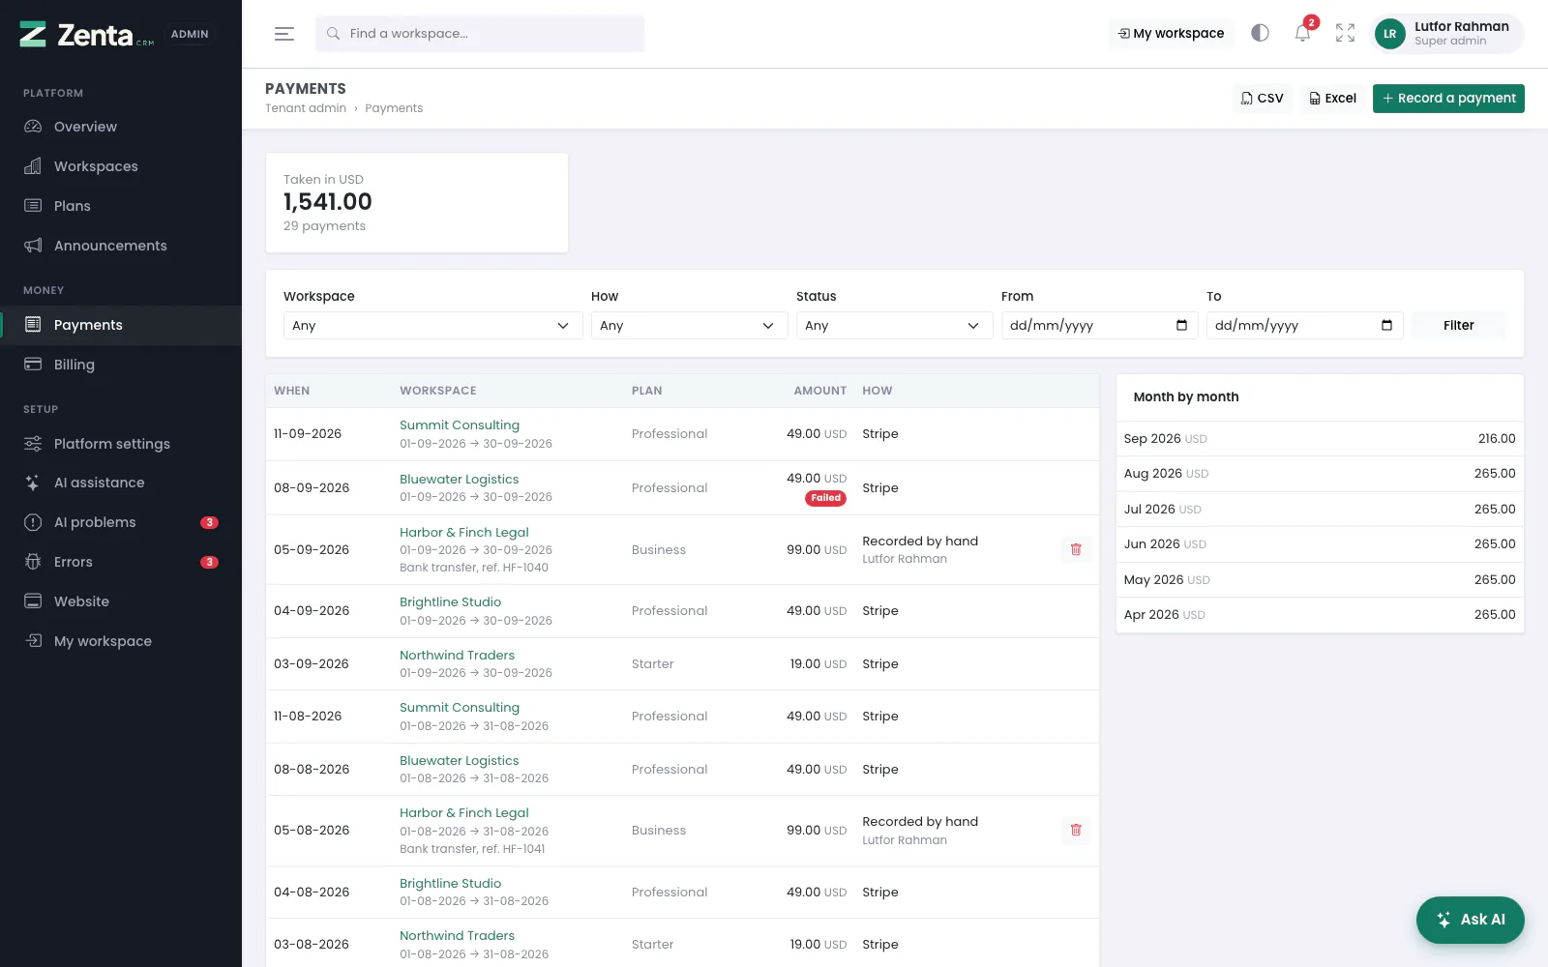This screenshot has height=967, width=1548.
Task: Open Overview in sidebar
Action: pyautogui.click(x=121, y=127)
